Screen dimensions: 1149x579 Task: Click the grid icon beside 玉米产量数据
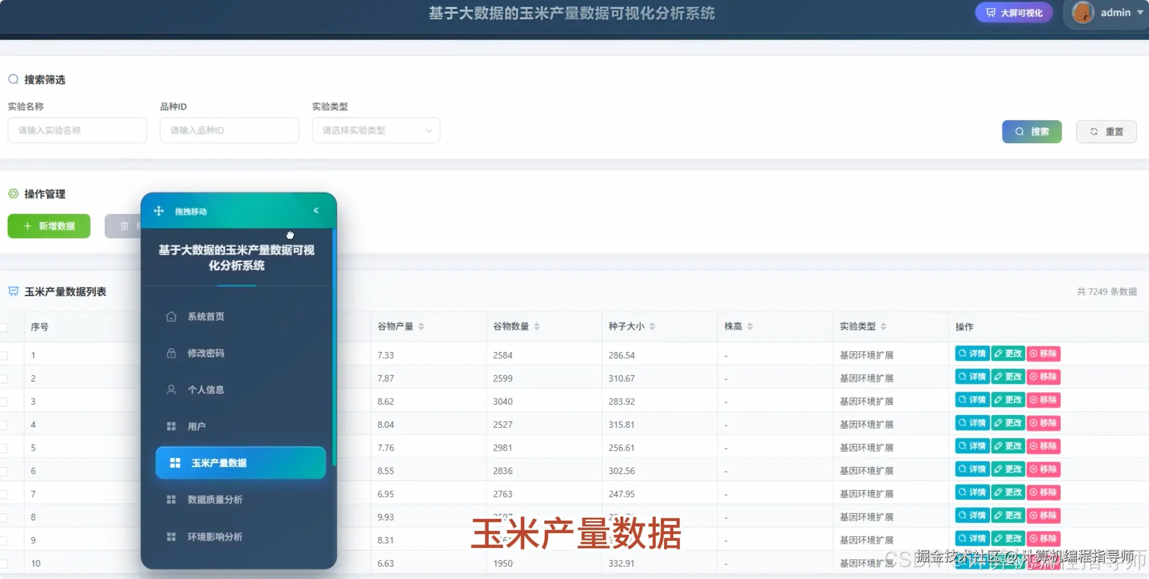coord(175,463)
